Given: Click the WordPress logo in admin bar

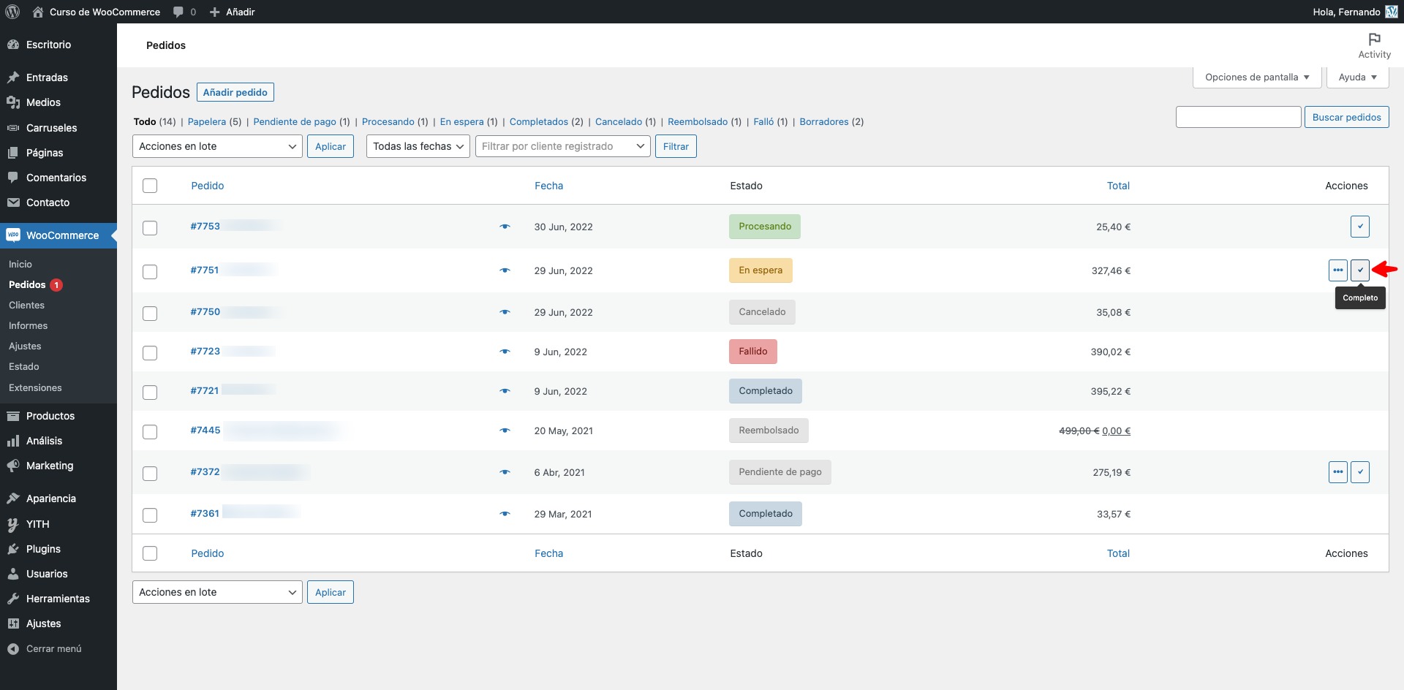Looking at the screenshot, I should point(12,12).
